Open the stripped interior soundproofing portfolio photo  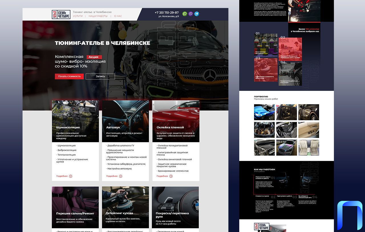[x=264, y=130]
